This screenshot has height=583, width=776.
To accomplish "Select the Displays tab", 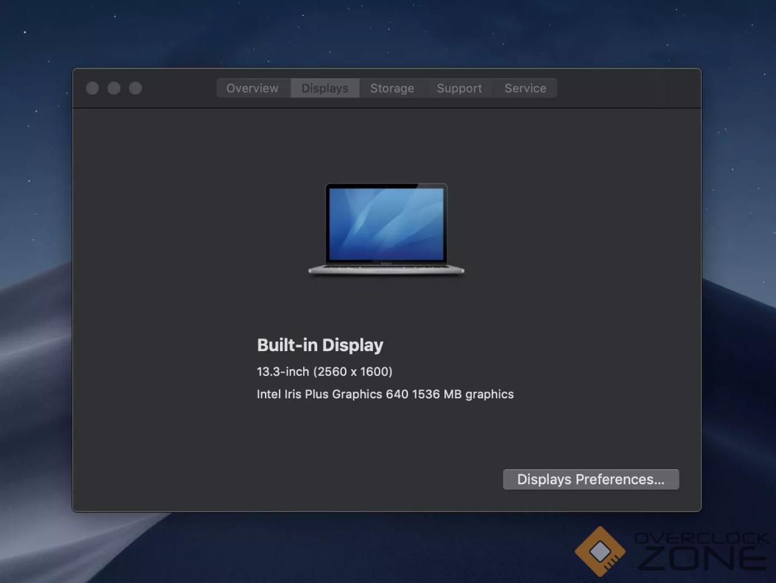I will [x=325, y=88].
